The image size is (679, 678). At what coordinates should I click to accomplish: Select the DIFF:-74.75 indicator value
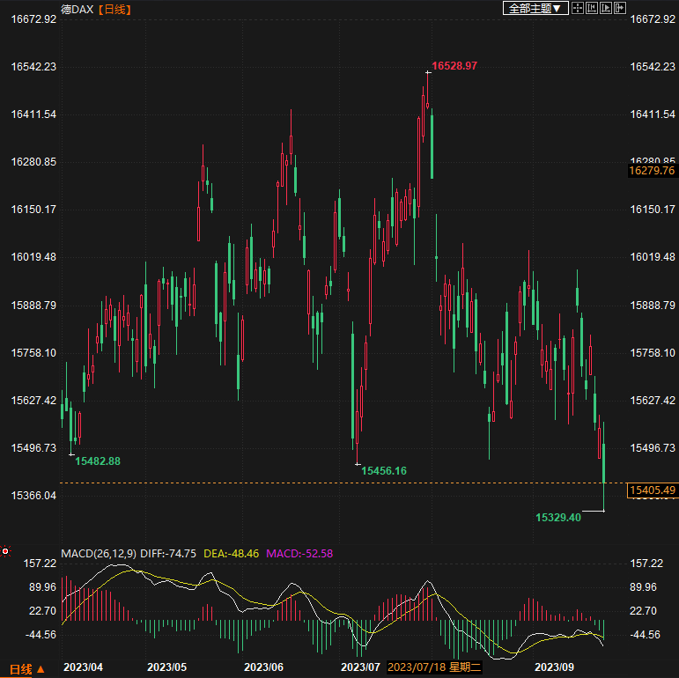tap(171, 553)
